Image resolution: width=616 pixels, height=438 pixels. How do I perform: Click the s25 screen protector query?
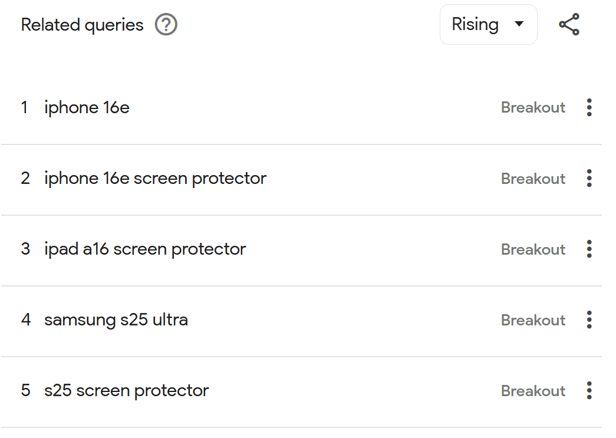(x=126, y=390)
